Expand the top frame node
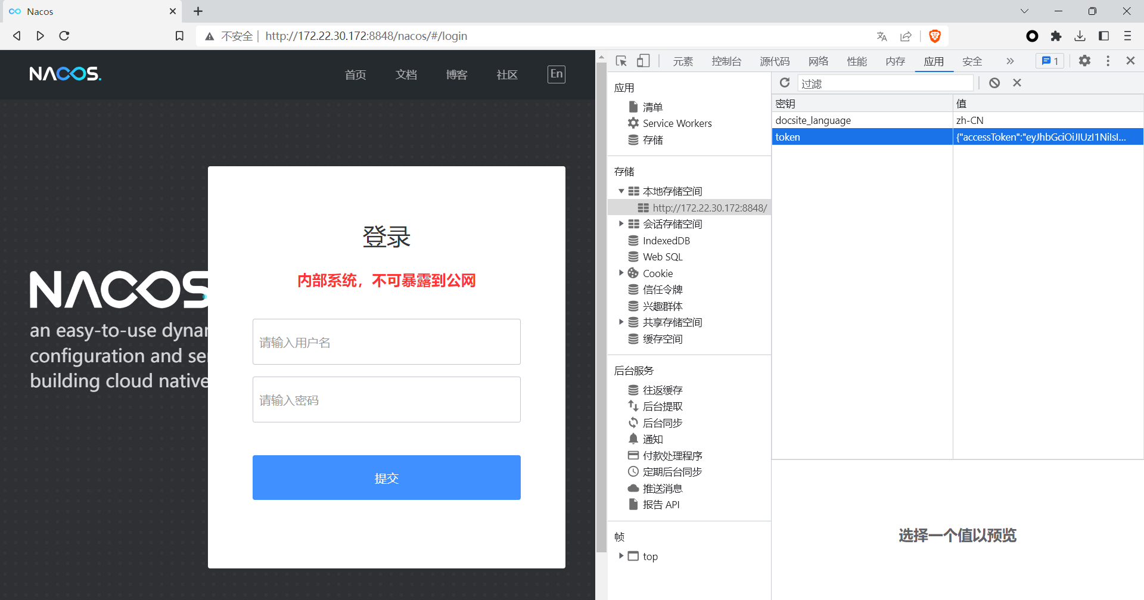Screen dimensions: 1144x600 pyautogui.click(x=621, y=556)
